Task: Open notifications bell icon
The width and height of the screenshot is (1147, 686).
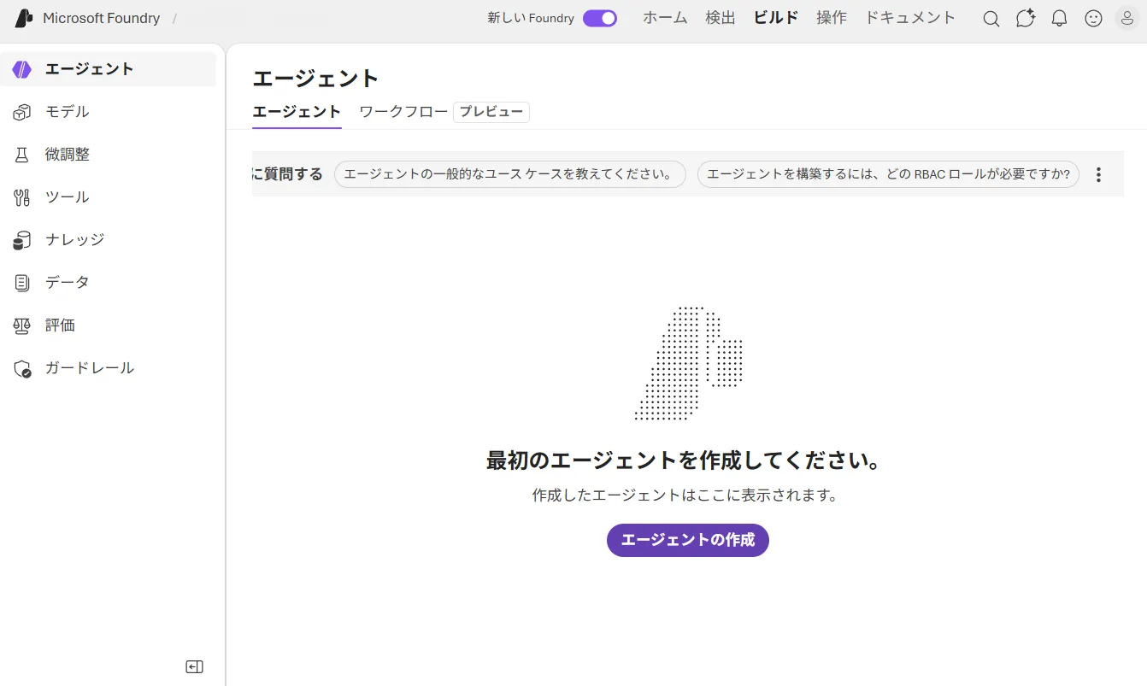Action: (1060, 19)
